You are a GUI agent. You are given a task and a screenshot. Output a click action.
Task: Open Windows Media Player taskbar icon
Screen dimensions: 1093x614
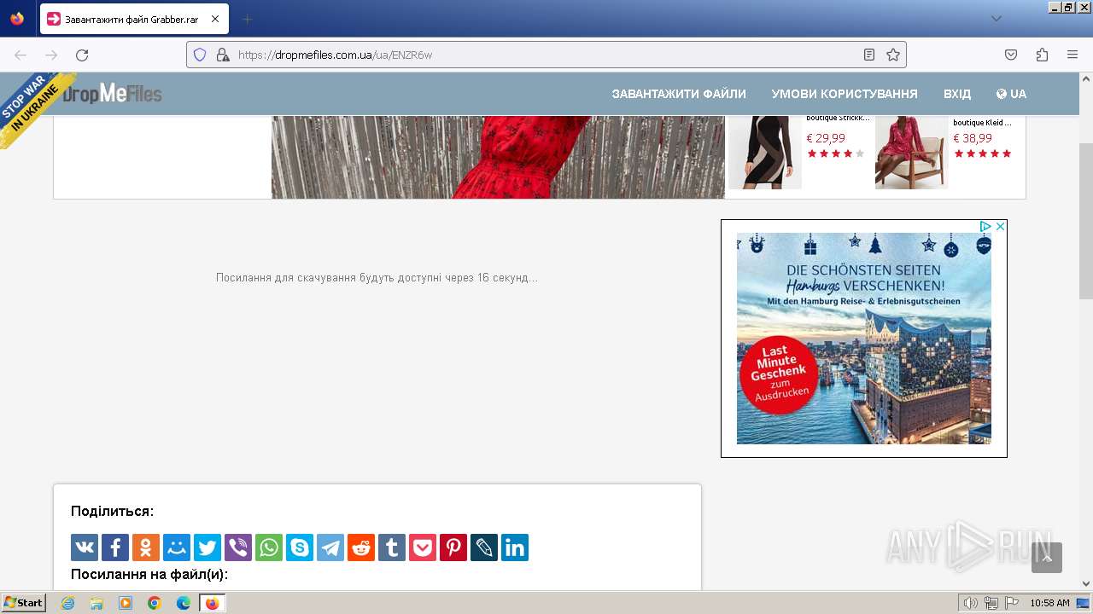[126, 603]
